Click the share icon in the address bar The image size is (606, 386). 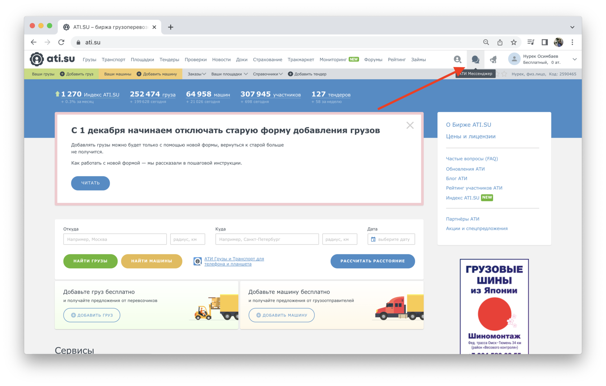tap(500, 42)
